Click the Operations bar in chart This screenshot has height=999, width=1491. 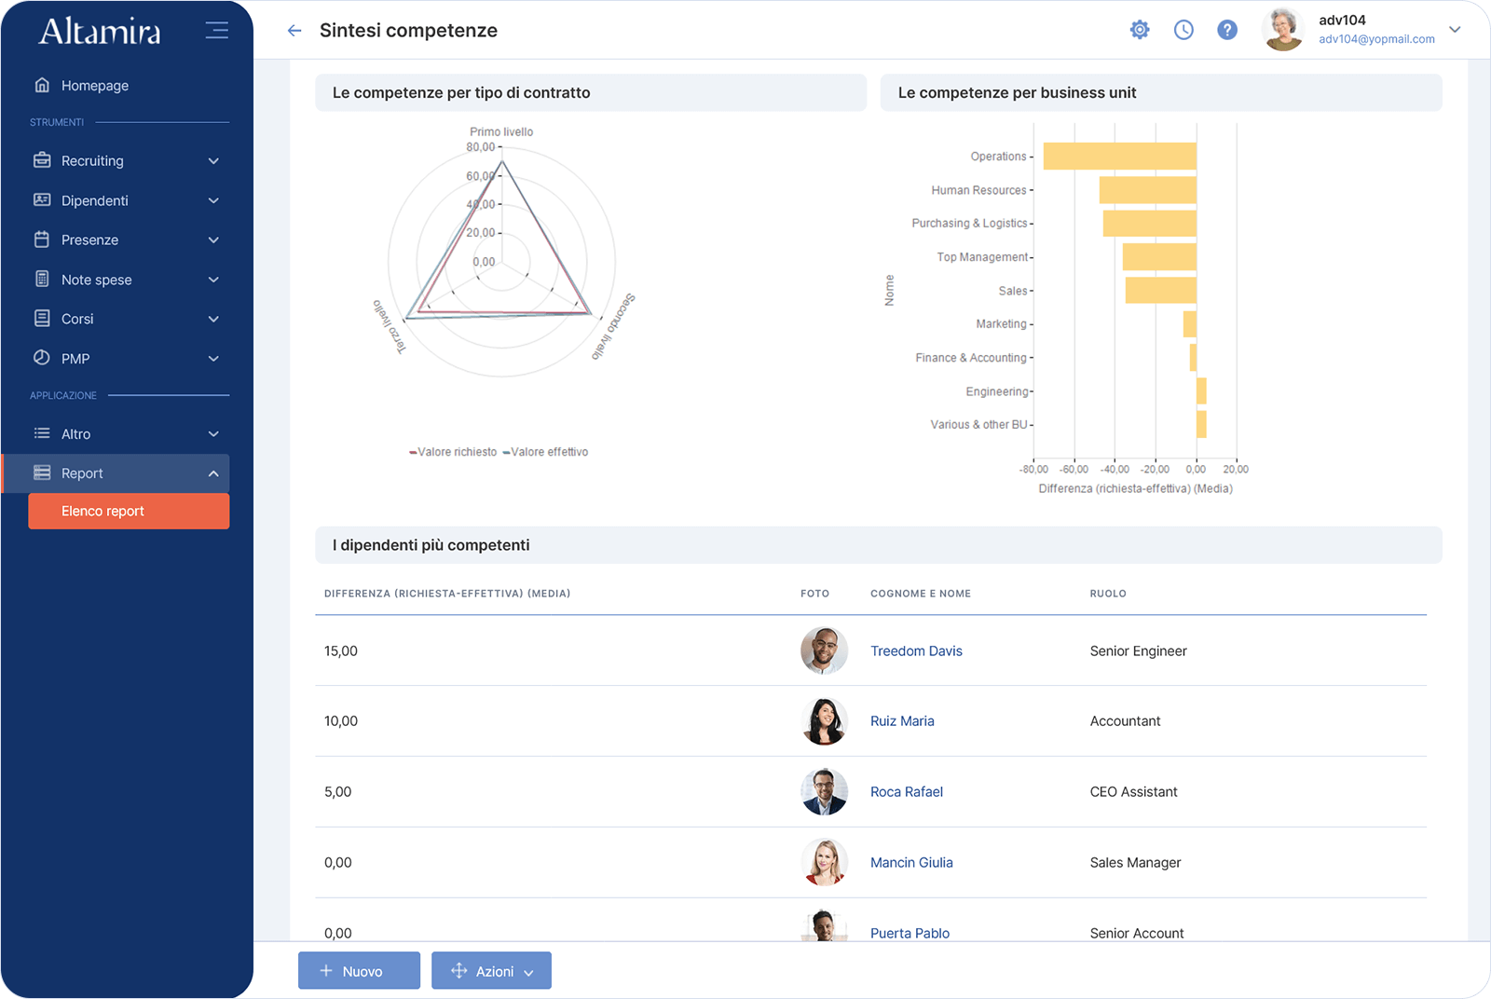(x=1119, y=157)
